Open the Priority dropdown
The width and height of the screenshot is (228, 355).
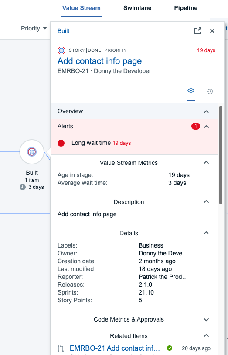[x=34, y=28]
